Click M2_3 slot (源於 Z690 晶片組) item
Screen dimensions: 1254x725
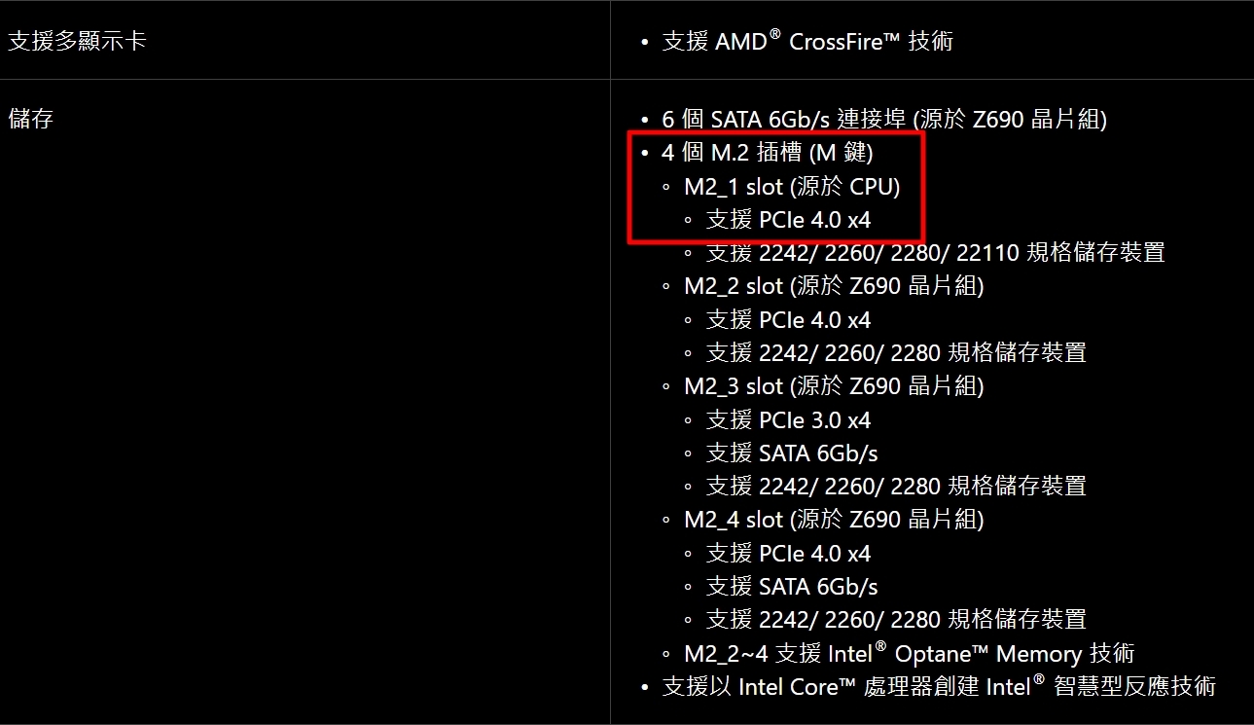(834, 386)
